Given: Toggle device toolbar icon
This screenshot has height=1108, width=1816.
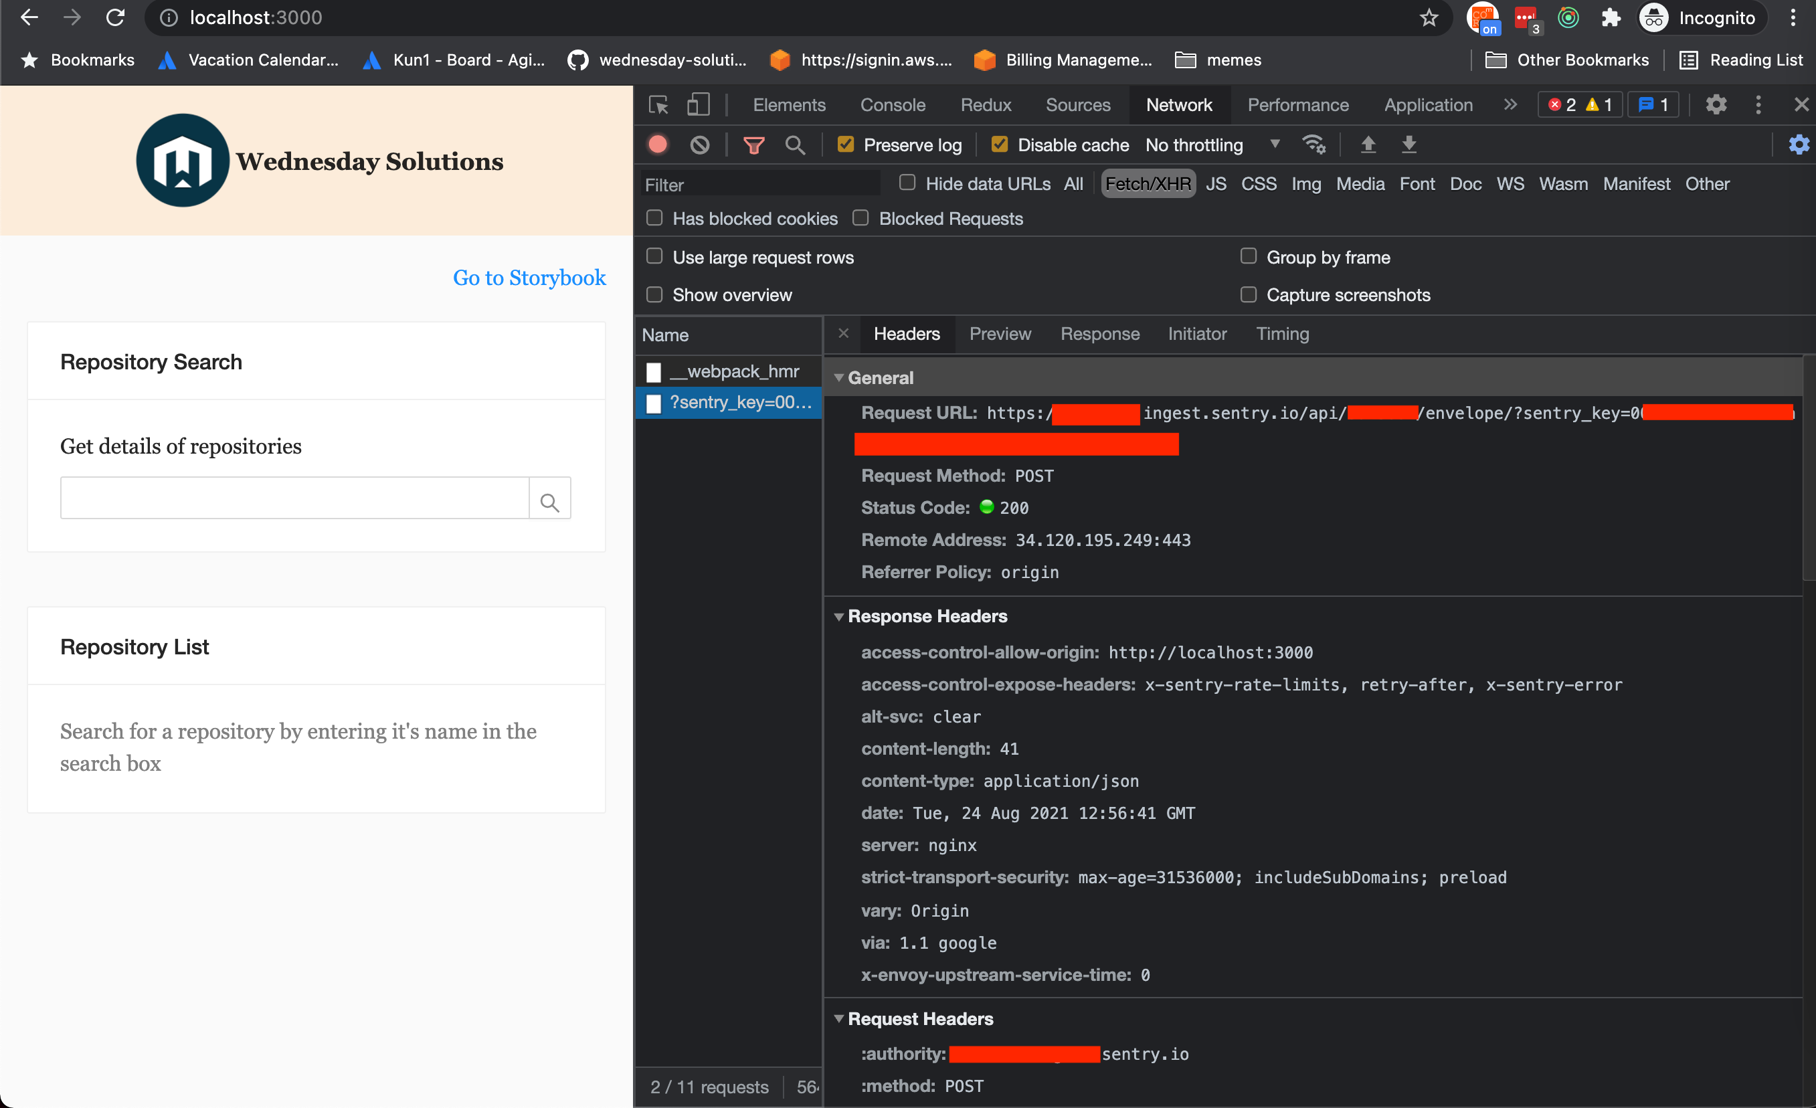Looking at the screenshot, I should (698, 104).
